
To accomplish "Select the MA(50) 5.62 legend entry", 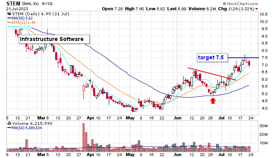I will pyautogui.click(x=22, y=18).
